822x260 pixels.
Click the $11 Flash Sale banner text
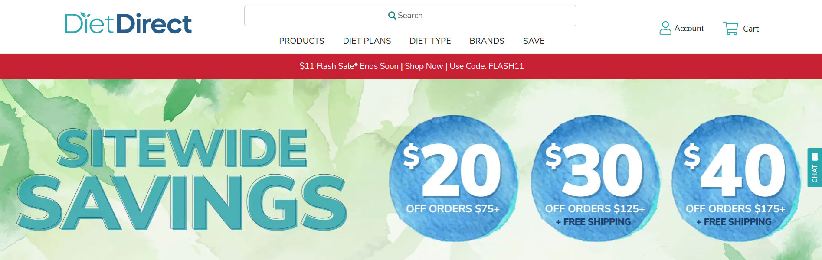(349, 66)
